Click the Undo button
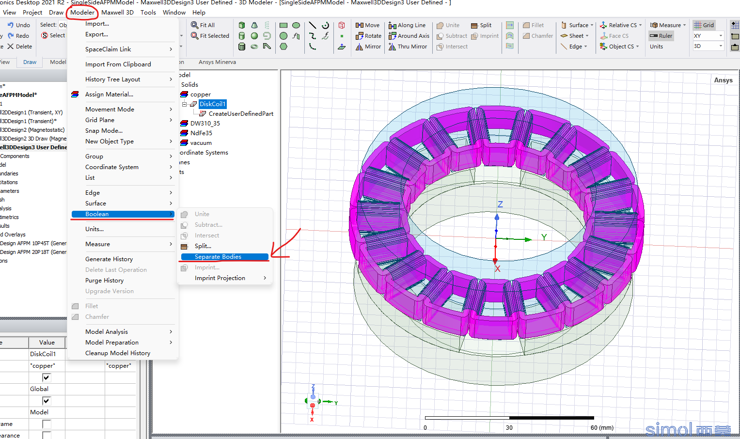 tap(19, 25)
